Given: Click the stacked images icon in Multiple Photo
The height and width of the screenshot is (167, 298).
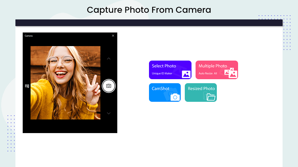Looking at the screenshot, I should (231, 73).
